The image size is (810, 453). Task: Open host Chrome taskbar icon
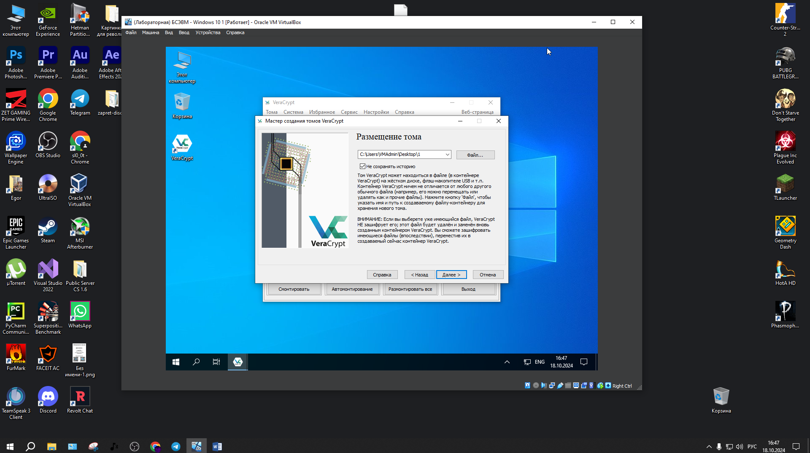(x=155, y=447)
